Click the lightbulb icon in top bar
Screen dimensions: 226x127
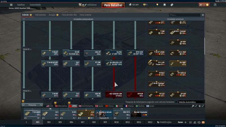(x=157, y=5)
